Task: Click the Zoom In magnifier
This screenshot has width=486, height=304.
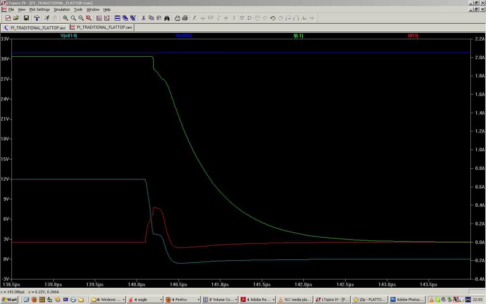Action: tap(65, 18)
